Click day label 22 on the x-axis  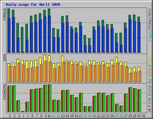tap(103, 116)
